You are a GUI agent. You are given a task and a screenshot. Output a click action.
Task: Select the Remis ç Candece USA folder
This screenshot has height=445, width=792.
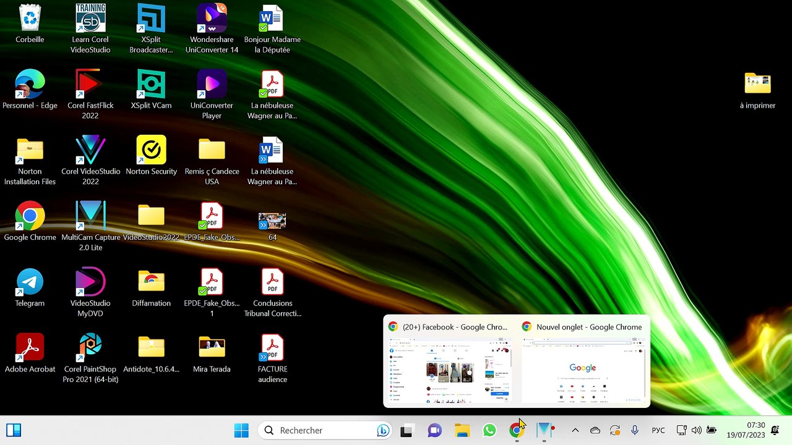(x=212, y=161)
